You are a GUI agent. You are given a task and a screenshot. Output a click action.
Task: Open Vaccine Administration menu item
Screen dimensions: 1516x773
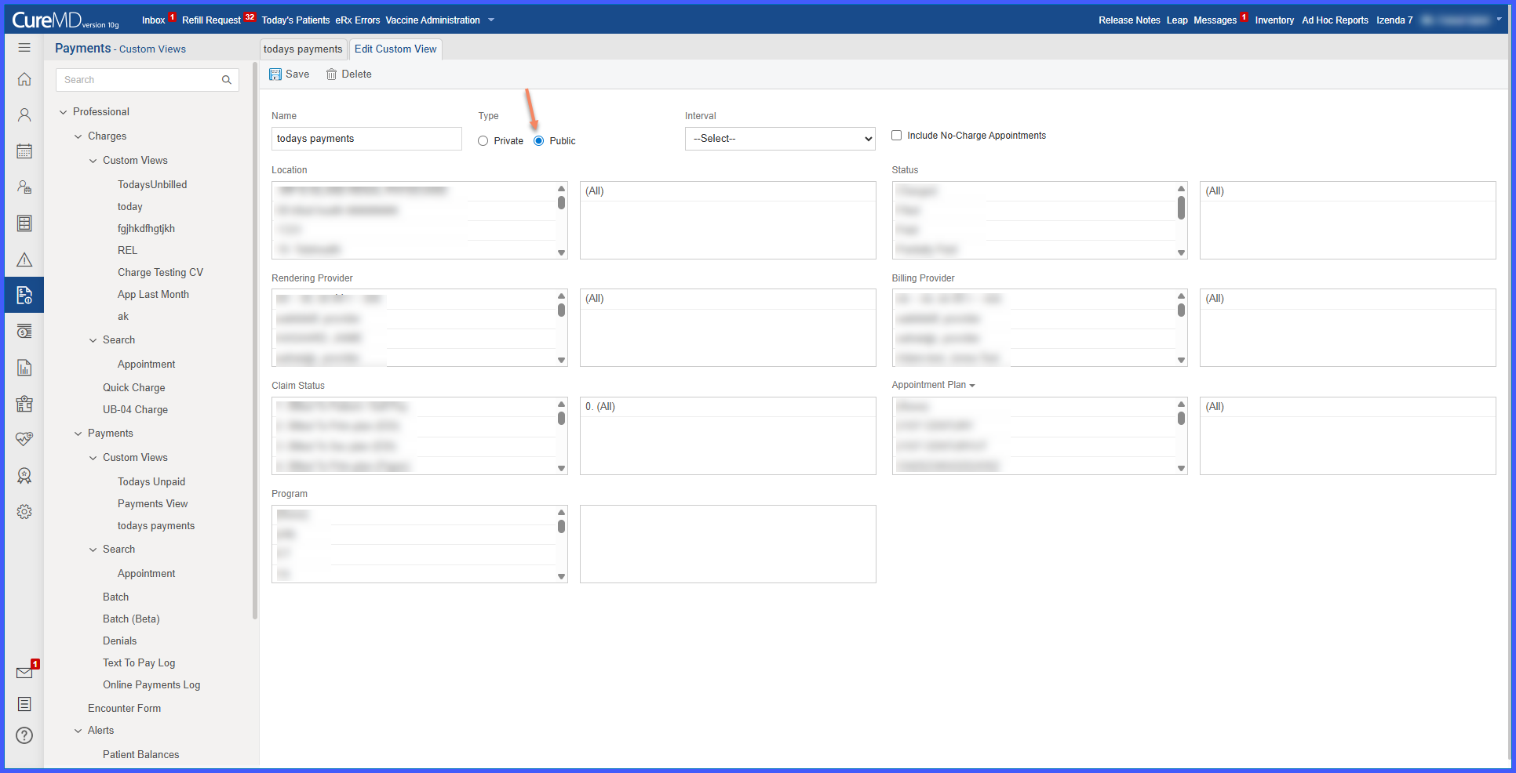[x=433, y=20]
